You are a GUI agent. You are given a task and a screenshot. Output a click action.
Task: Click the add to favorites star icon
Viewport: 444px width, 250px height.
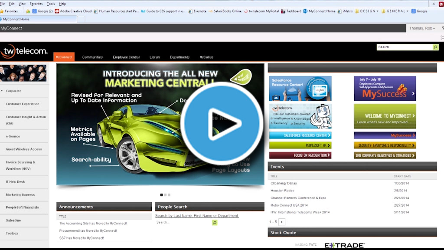pyautogui.click(x=28, y=11)
